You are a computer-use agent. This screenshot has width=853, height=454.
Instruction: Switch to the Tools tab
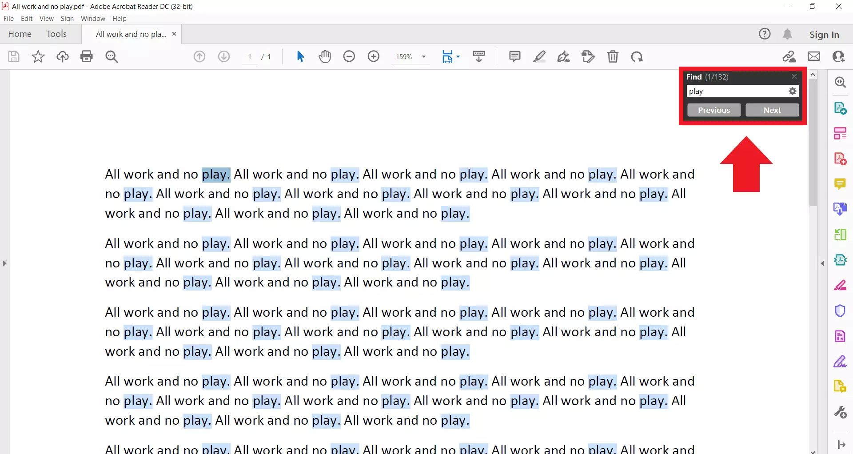(x=56, y=34)
